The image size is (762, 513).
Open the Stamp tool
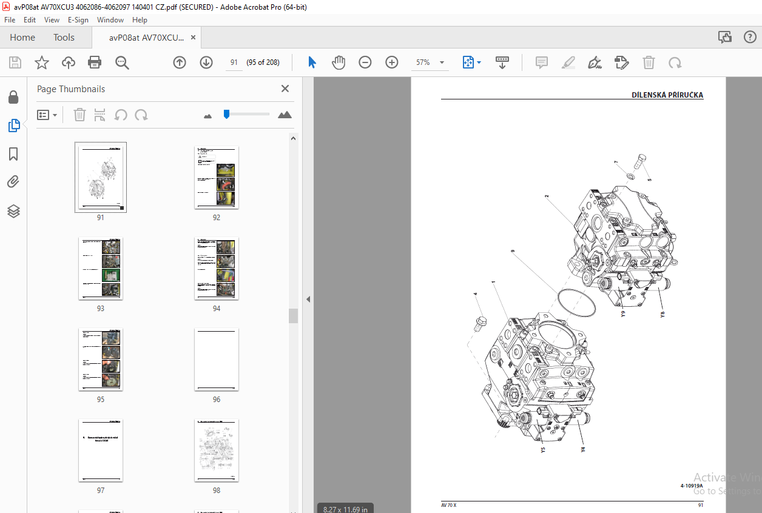(x=621, y=62)
